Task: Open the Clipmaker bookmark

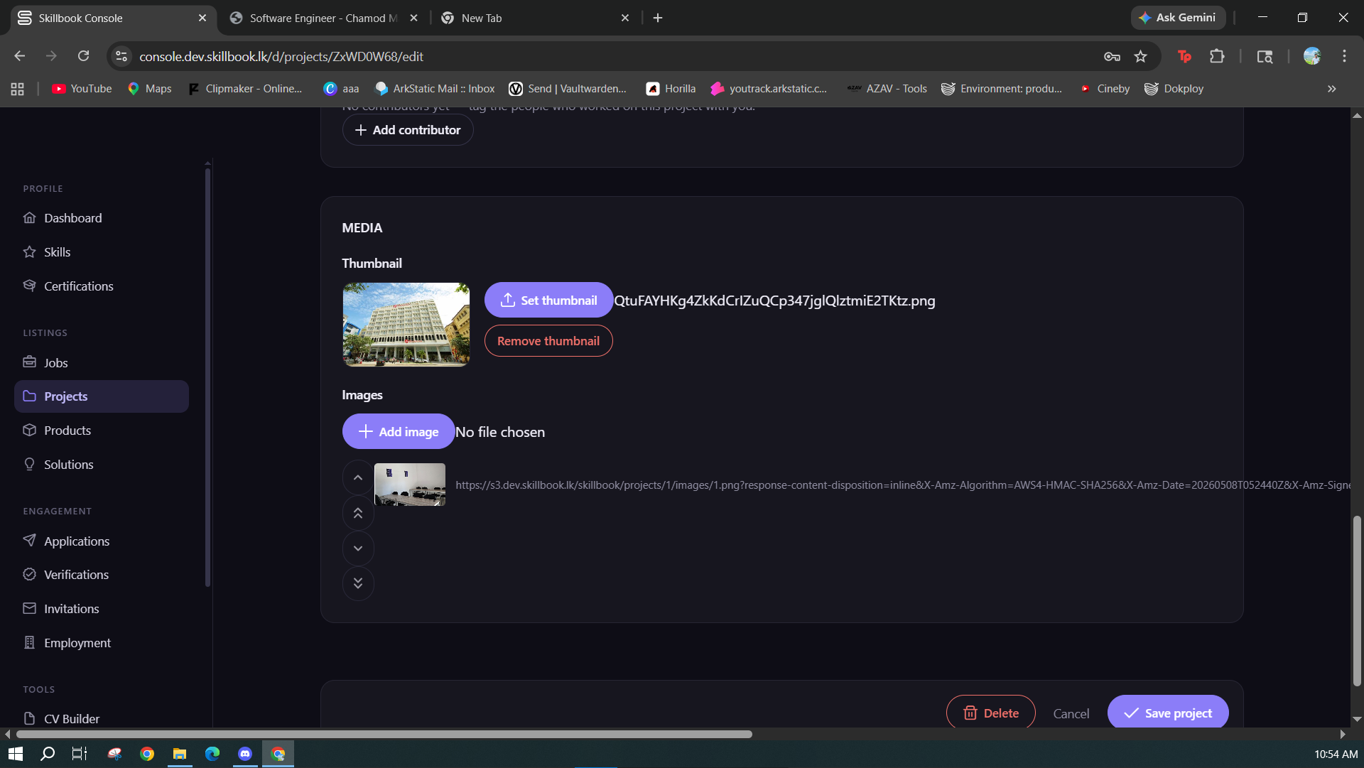Action: [x=245, y=89]
